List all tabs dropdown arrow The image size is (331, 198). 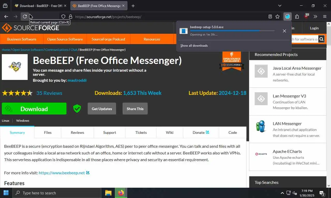point(280,6)
